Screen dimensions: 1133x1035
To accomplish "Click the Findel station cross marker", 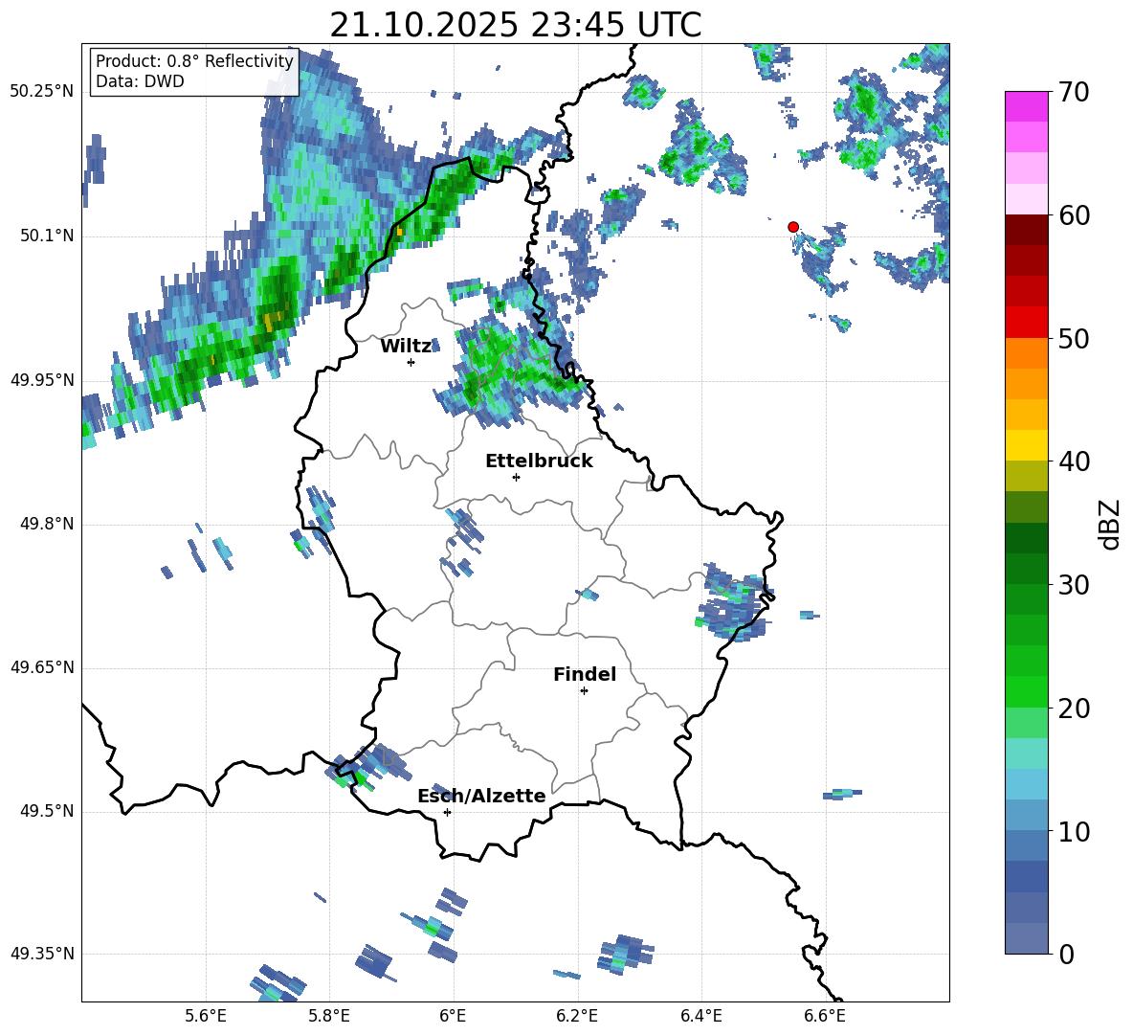I will coord(584,691).
